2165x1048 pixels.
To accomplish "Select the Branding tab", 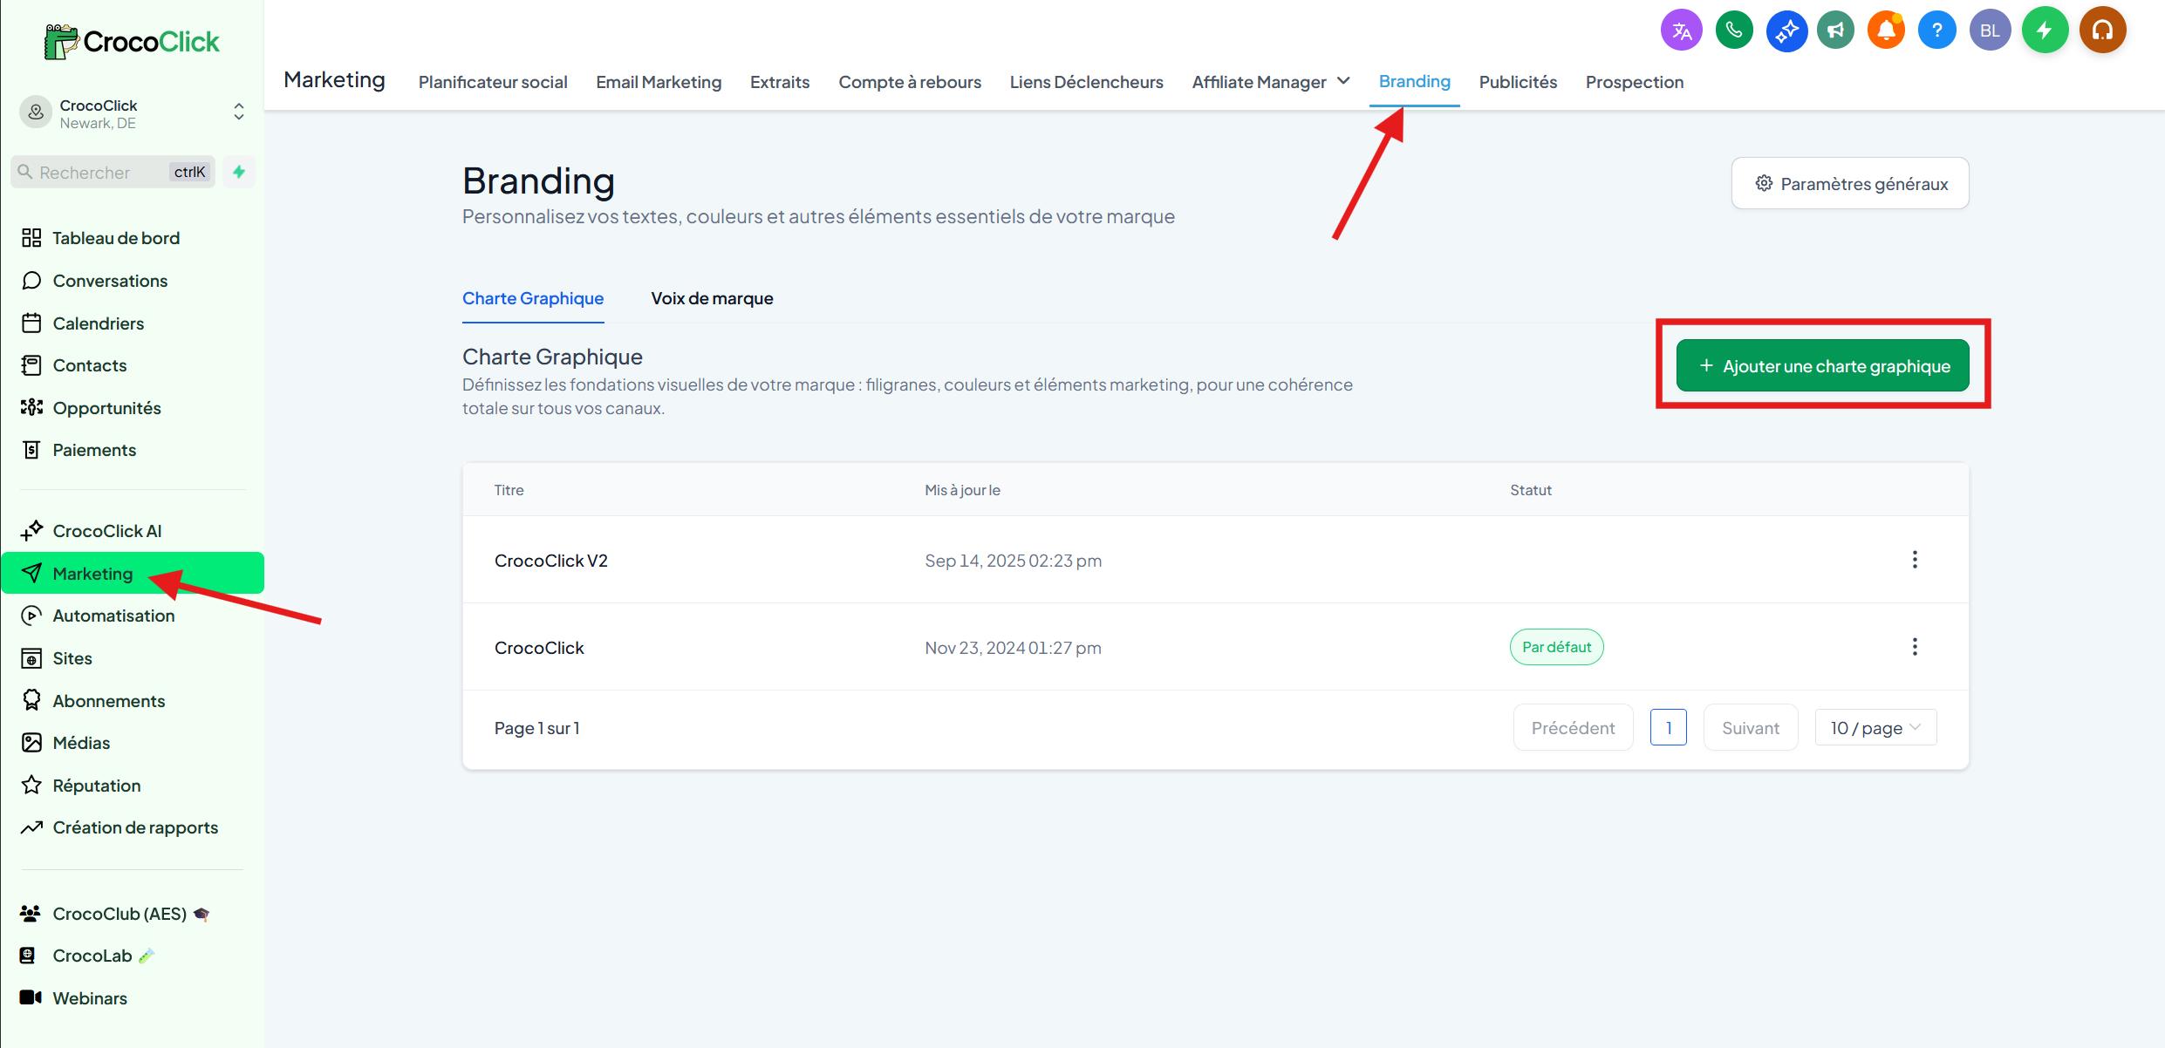I will [x=1414, y=82].
